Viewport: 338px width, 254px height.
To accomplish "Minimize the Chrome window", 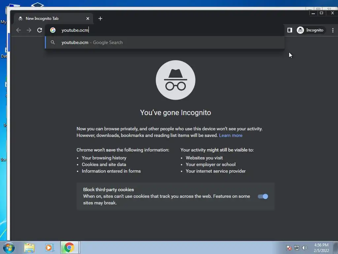I will (x=313, y=13).
